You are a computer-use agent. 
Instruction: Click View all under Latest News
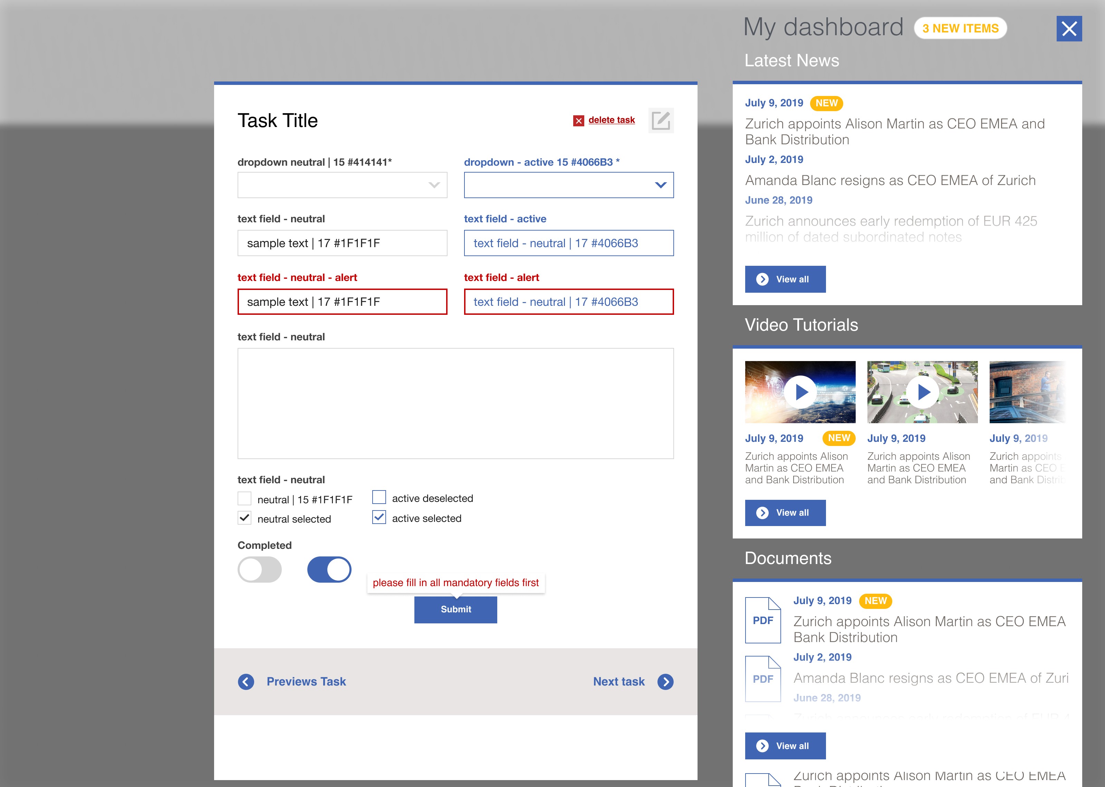[x=785, y=279]
